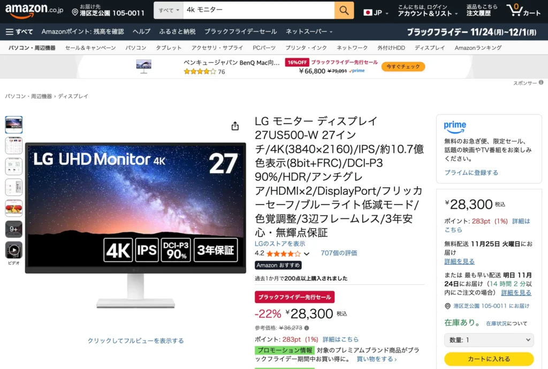Play the product video thumbnail
The image size is (548, 369).
[13, 250]
